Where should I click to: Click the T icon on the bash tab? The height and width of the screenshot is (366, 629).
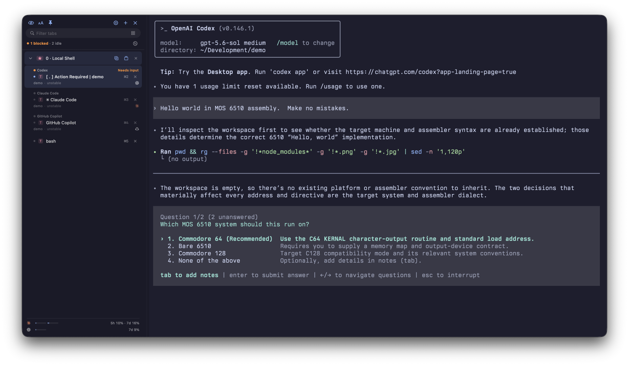coord(40,141)
